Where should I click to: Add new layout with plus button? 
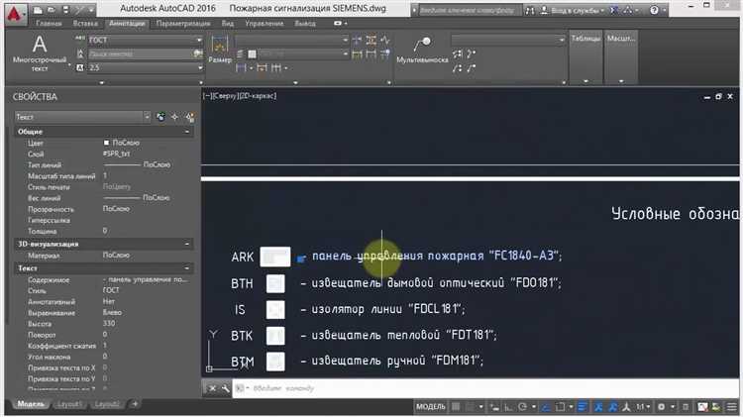tap(135, 404)
